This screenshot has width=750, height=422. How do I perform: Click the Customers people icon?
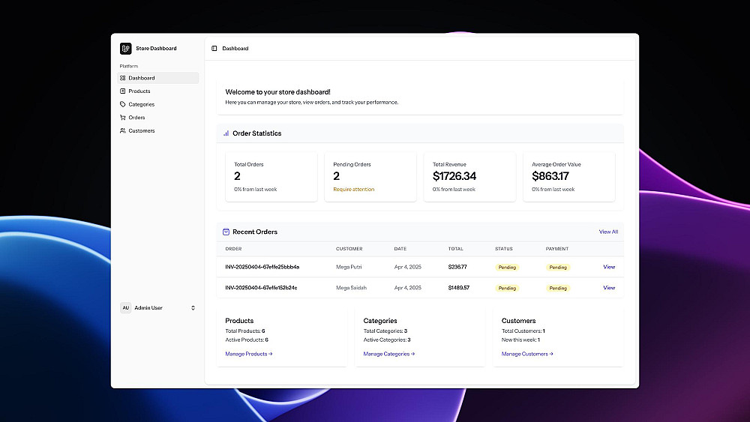[x=123, y=130]
